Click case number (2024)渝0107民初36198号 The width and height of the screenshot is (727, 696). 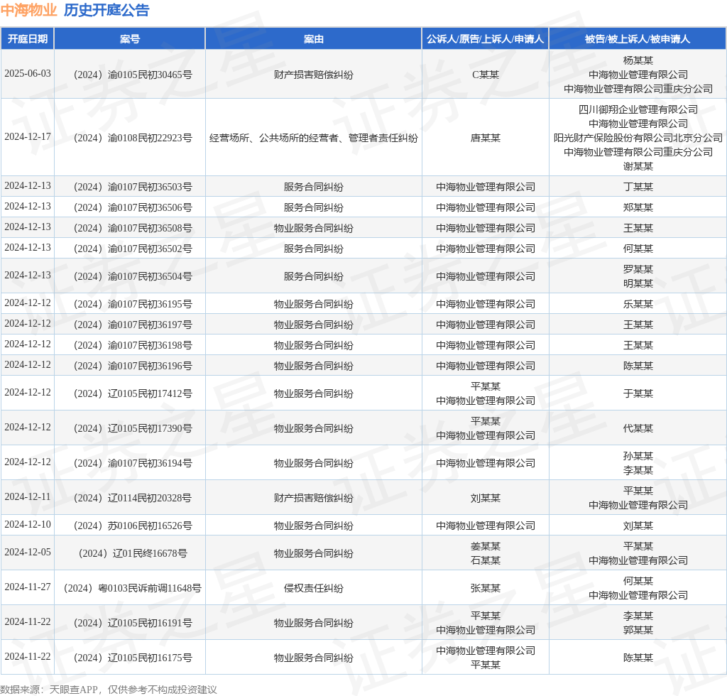pos(133,345)
